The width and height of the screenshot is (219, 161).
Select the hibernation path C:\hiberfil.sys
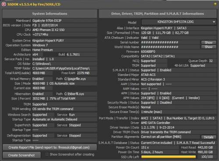74,94
